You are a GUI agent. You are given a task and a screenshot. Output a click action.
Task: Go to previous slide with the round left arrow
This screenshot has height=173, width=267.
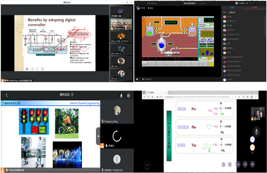pos(223,165)
